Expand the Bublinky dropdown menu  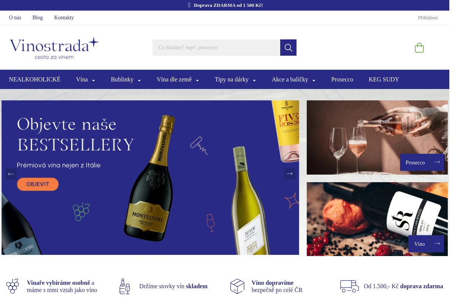(126, 80)
